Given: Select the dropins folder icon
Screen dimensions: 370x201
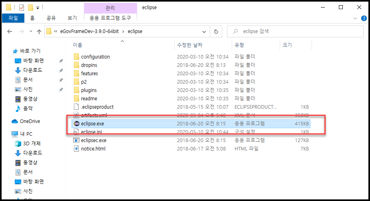Looking at the screenshot, I should point(76,65).
